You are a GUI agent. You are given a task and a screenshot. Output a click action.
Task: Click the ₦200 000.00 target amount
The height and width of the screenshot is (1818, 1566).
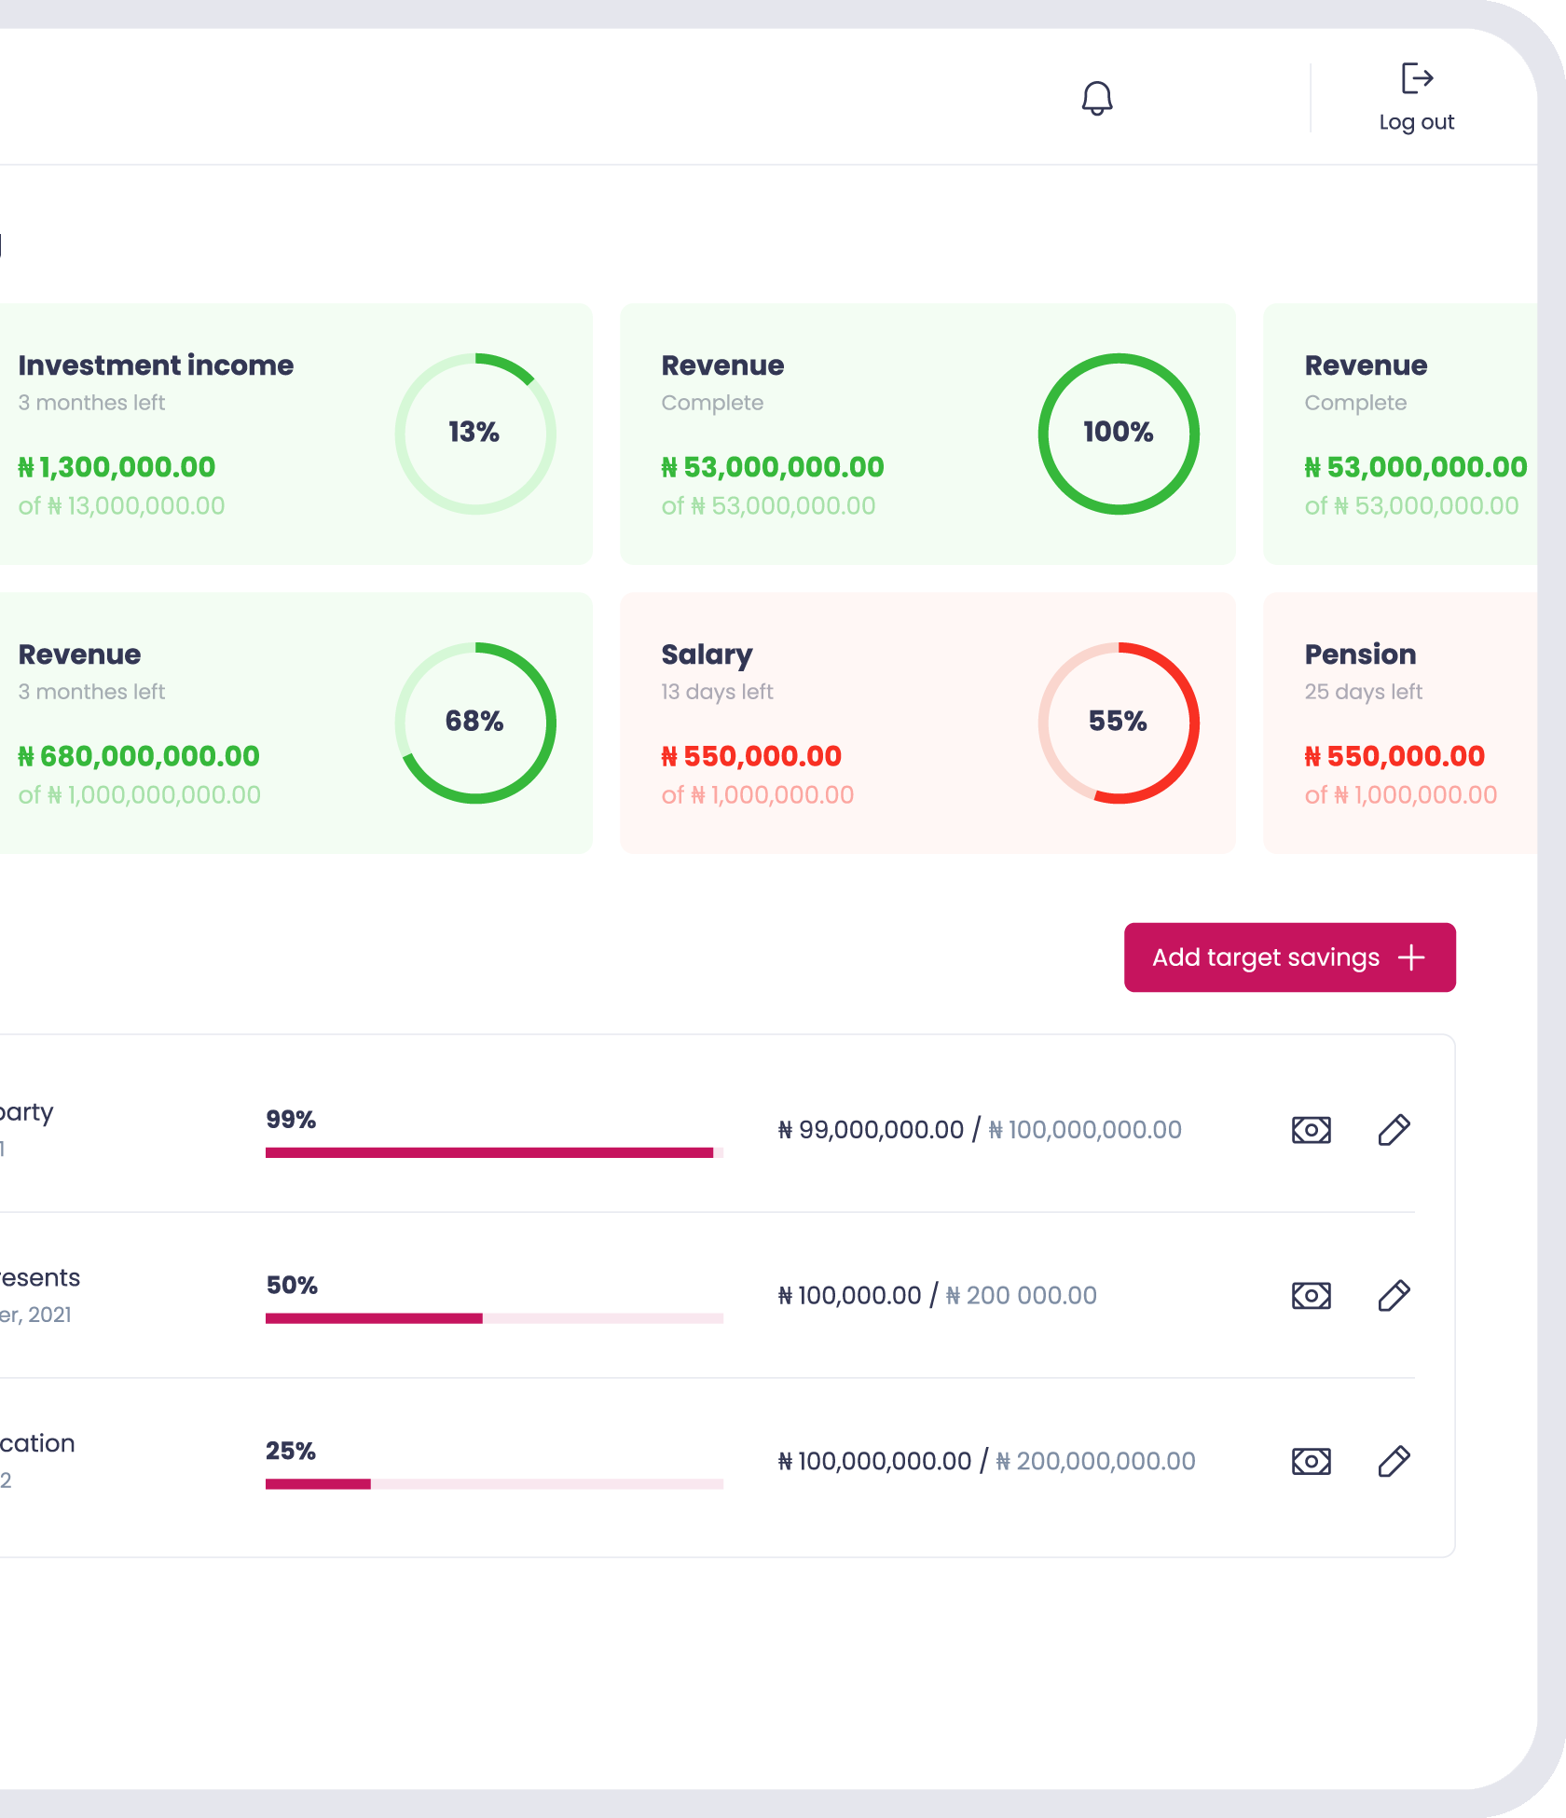tap(1022, 1296)
